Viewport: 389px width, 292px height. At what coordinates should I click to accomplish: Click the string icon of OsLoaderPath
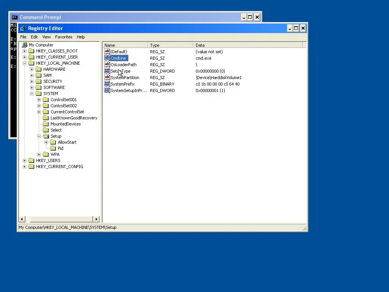[107, 64]
